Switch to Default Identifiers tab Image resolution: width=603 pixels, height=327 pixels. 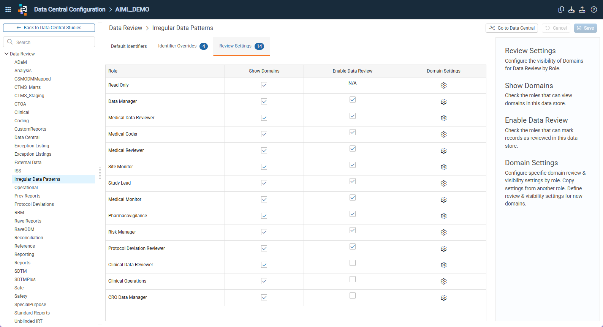point(129,46)
